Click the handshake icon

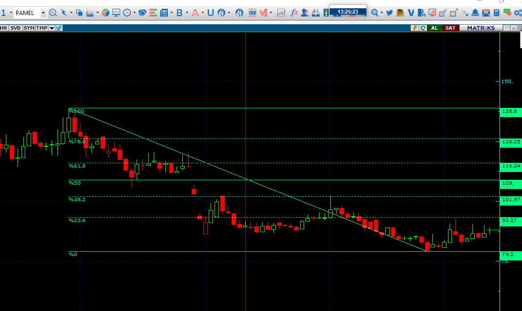(143, 13)
